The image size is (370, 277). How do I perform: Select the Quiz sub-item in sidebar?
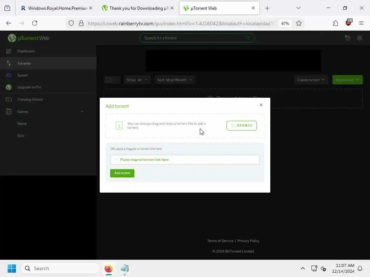[21, 136]
